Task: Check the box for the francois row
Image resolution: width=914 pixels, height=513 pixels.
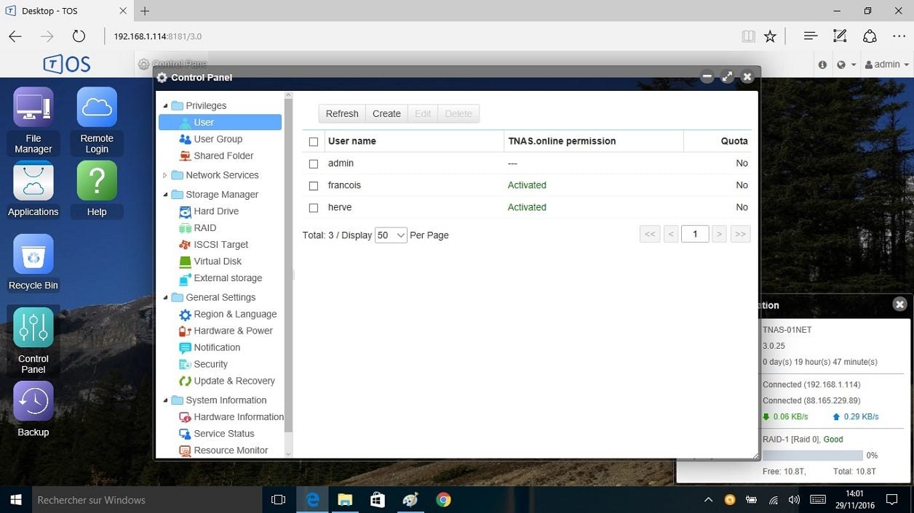Action: (x=314, y=186)
